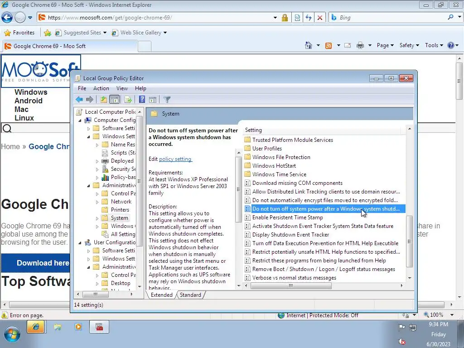Open the Page dropdown menu
The width and height of the screenshot is (464, 348).
[385, 45]
